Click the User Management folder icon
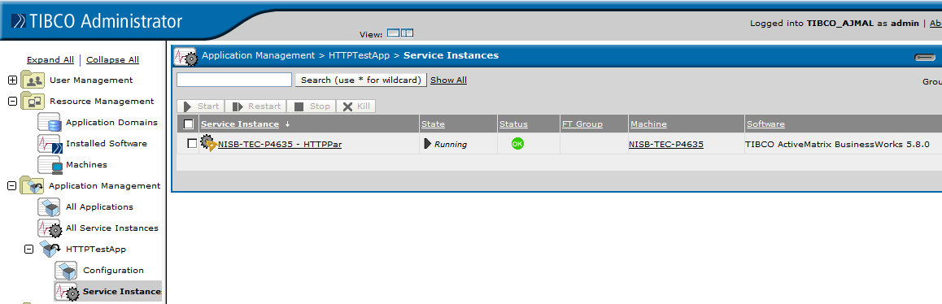The height and width of the screenshot is (304, 942). click(x=33, y=80)
